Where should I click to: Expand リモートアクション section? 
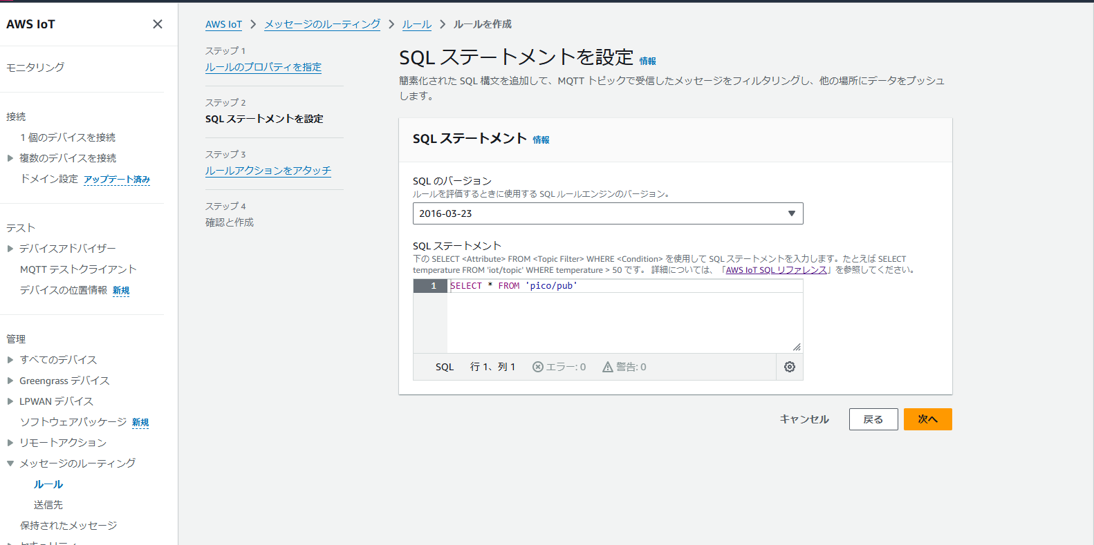pyautogui.click(x=10, y=443)
